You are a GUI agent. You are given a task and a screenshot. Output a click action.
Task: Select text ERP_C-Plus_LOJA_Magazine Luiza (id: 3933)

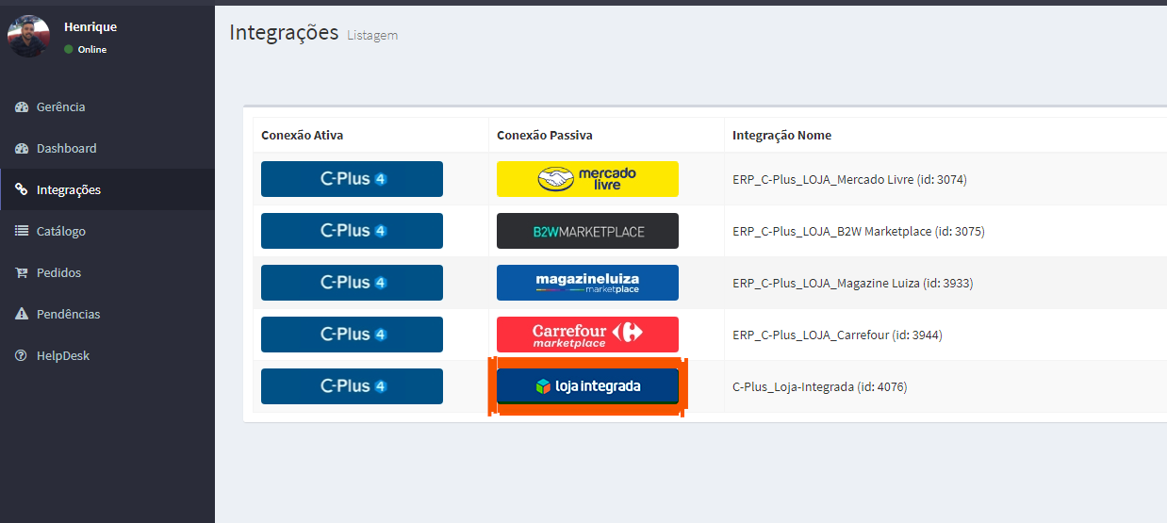[x=853, y=283]
